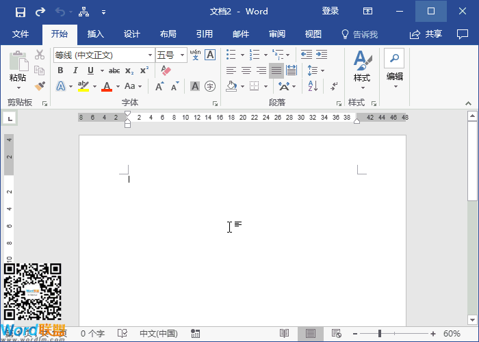Toggle Justify alignment

pyautogui.click(x=276, y=70)
